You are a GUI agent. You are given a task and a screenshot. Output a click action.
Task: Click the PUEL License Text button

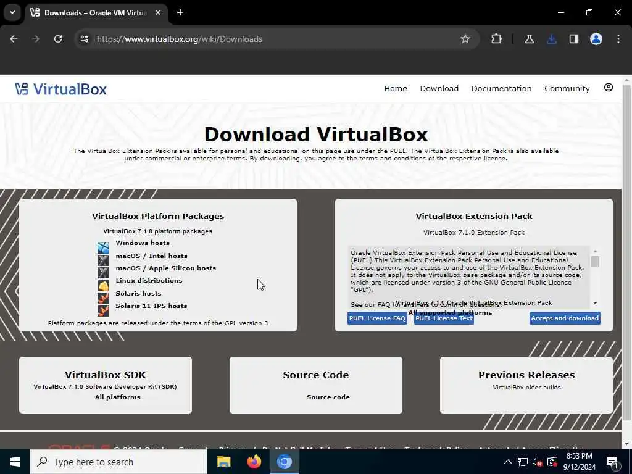(444, 318)
